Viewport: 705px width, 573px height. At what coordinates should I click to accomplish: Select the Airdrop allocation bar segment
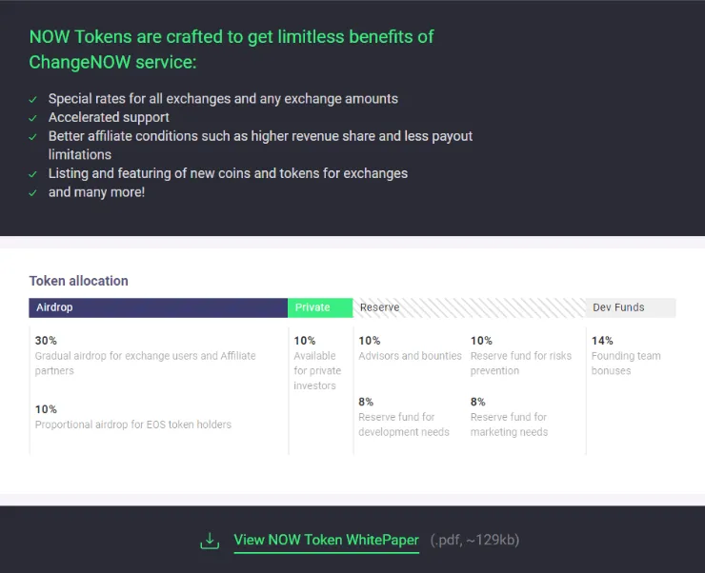158,307
